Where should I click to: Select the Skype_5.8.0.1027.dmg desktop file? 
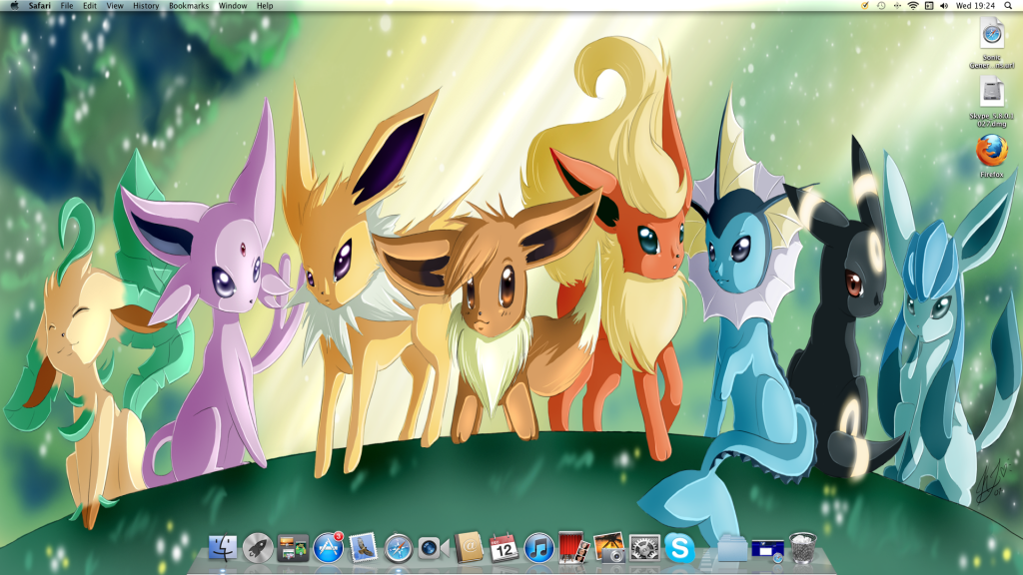tap(992, 101)
